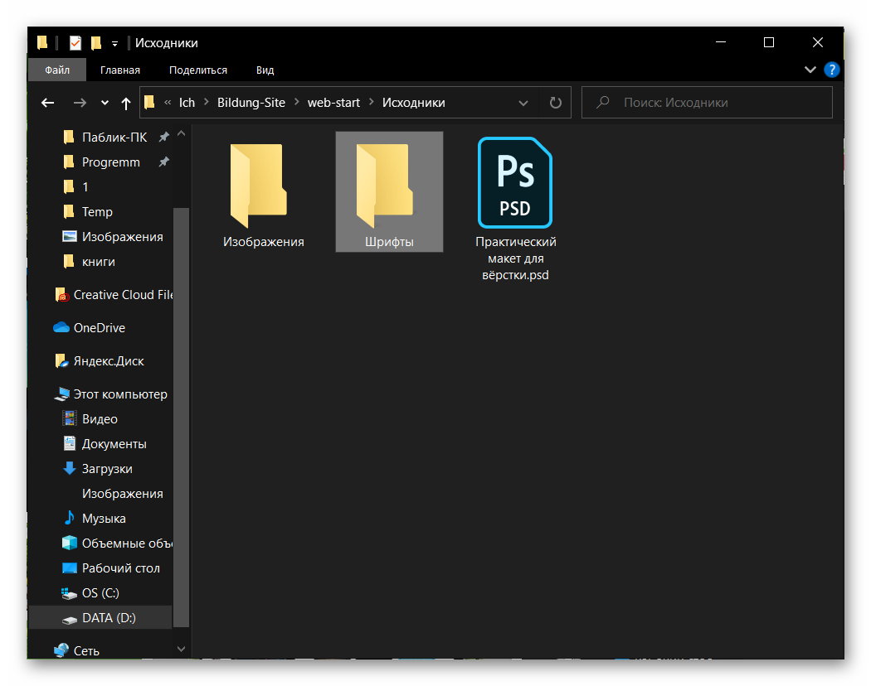
Task: Open the quick access toolbar customize arrow
Action: (x=114, y=43)
